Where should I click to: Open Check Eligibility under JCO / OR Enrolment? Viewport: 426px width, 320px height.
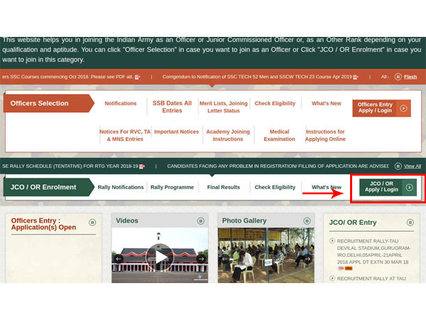tap(275, 187)
